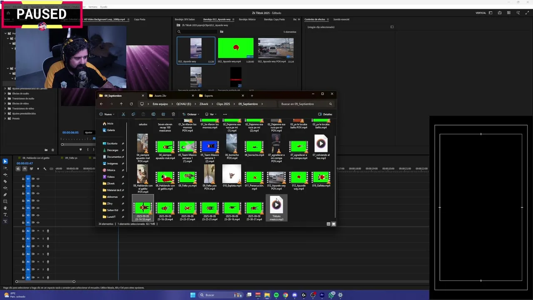Toggle lock on A5 track
The image size is (533, 300).
click(23, 262)
